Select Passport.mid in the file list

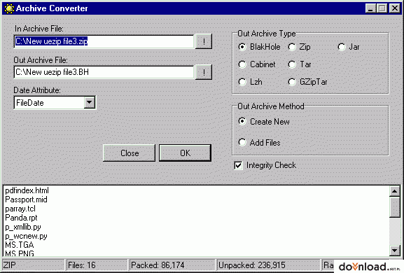click(x=27, y=199)
